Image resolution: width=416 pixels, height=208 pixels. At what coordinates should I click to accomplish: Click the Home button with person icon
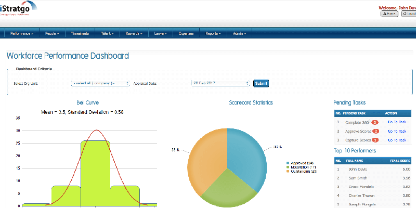[389, 14]
